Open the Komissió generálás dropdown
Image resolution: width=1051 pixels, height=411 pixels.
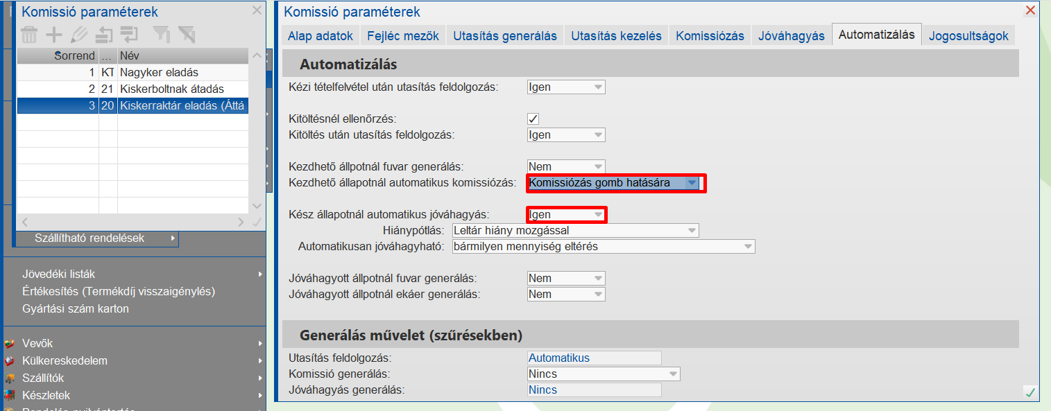[x=604, y=374]
